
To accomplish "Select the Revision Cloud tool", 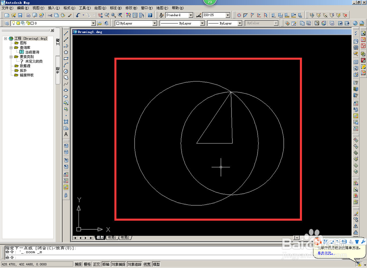I will (66, 77).
